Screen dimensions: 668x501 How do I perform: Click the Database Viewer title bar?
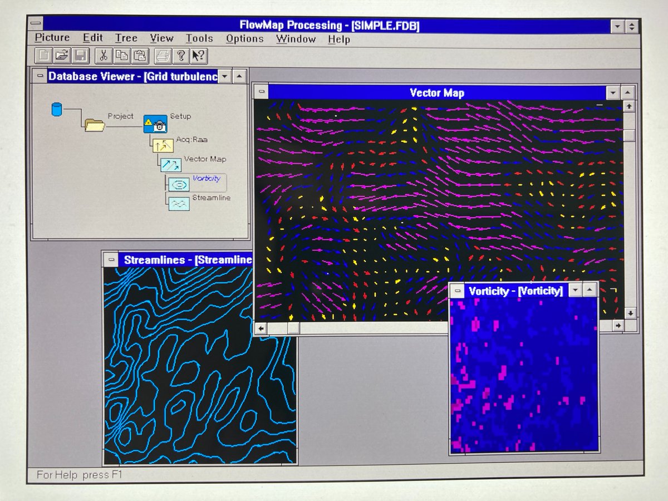click(x=132, y=76)
